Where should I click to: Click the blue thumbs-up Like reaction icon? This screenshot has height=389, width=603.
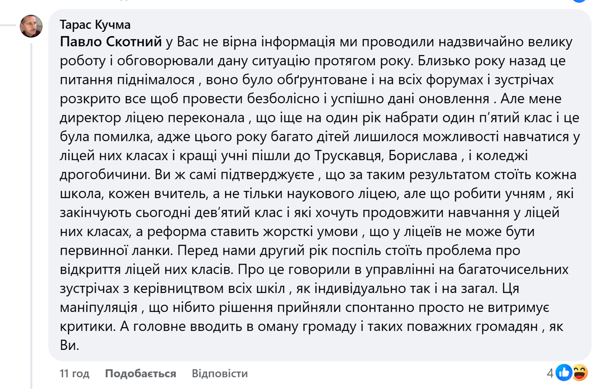564,373
